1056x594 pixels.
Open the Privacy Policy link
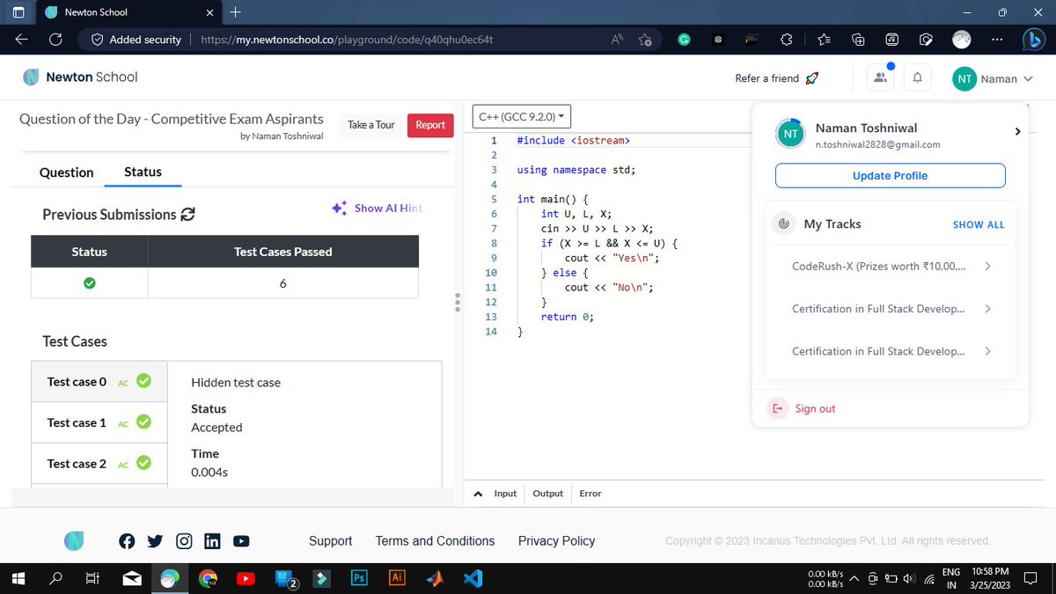556,541
